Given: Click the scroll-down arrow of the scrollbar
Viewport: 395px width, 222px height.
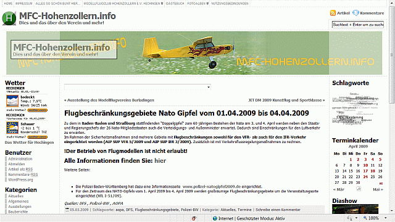Looking at the screenshot, I should [x=392, y=211].
